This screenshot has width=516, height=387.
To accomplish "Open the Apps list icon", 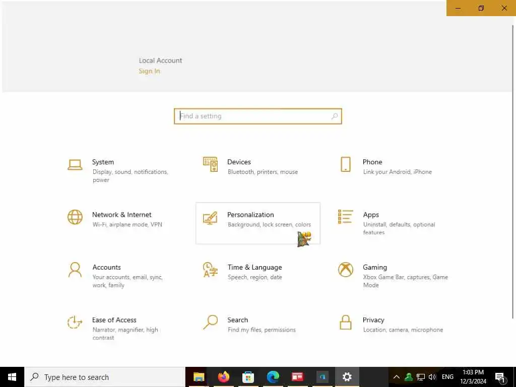I will pos(346,217).
